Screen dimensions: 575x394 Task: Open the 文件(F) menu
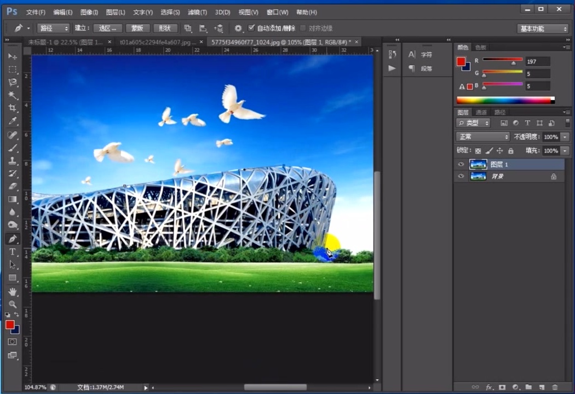(36, 12)
